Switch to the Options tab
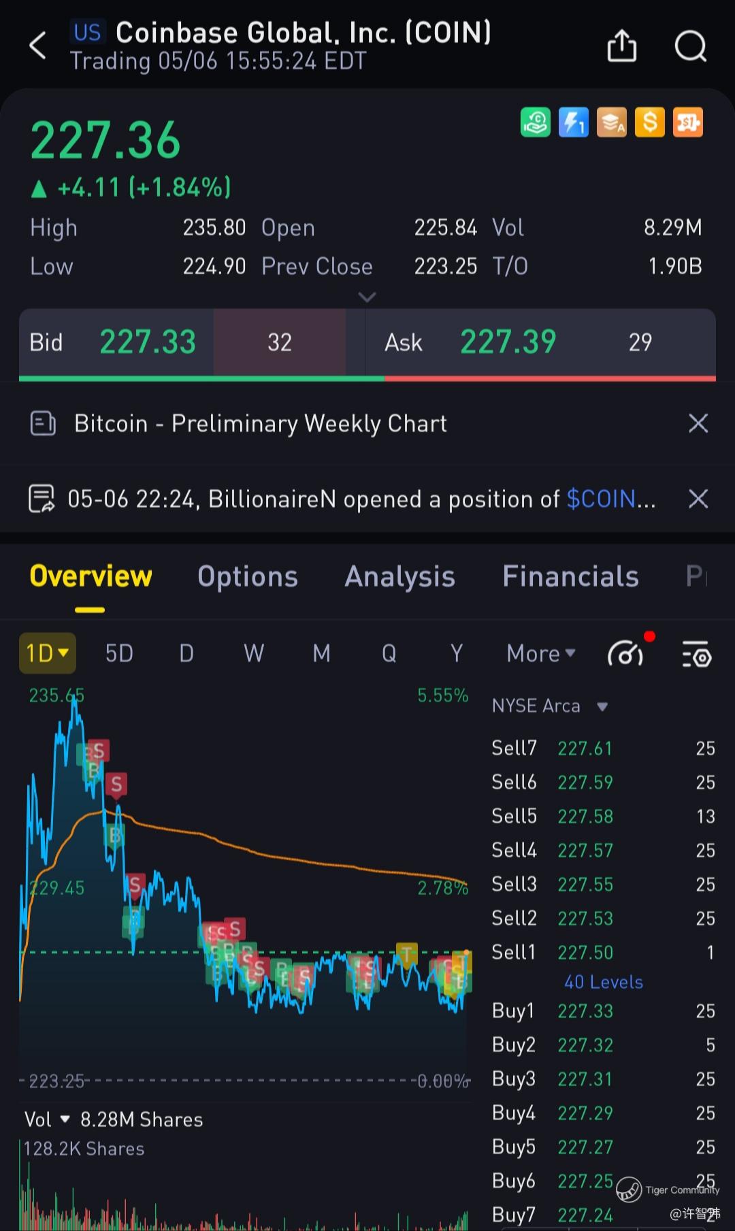735x1231 pixels. pos(248,577)
